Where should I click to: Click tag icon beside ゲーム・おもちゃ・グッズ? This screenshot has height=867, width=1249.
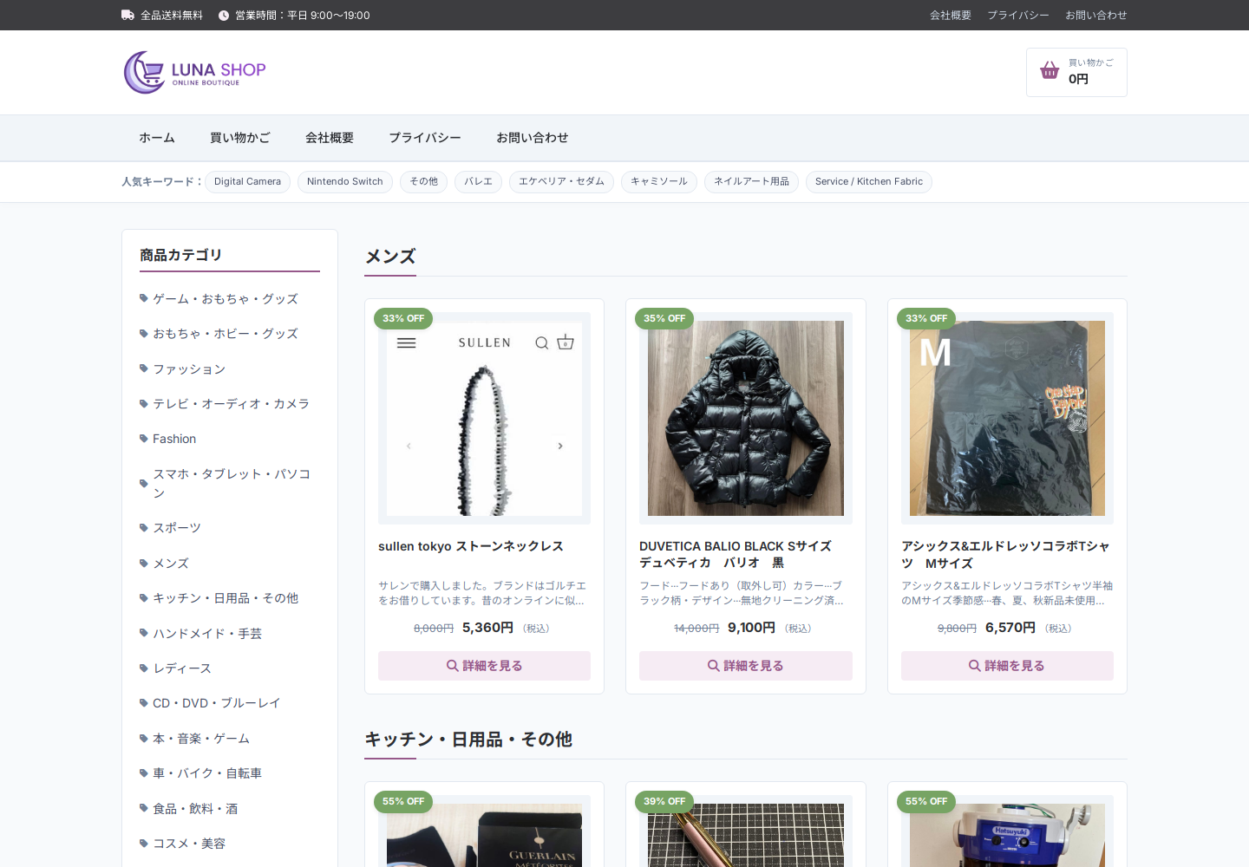[144, 298]
